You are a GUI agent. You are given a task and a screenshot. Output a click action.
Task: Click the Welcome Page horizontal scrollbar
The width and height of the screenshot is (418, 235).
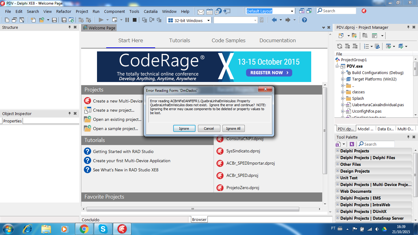click(193, 209)
